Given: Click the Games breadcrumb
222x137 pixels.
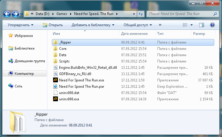Looking at the screenshot, I should pos(62,14).
